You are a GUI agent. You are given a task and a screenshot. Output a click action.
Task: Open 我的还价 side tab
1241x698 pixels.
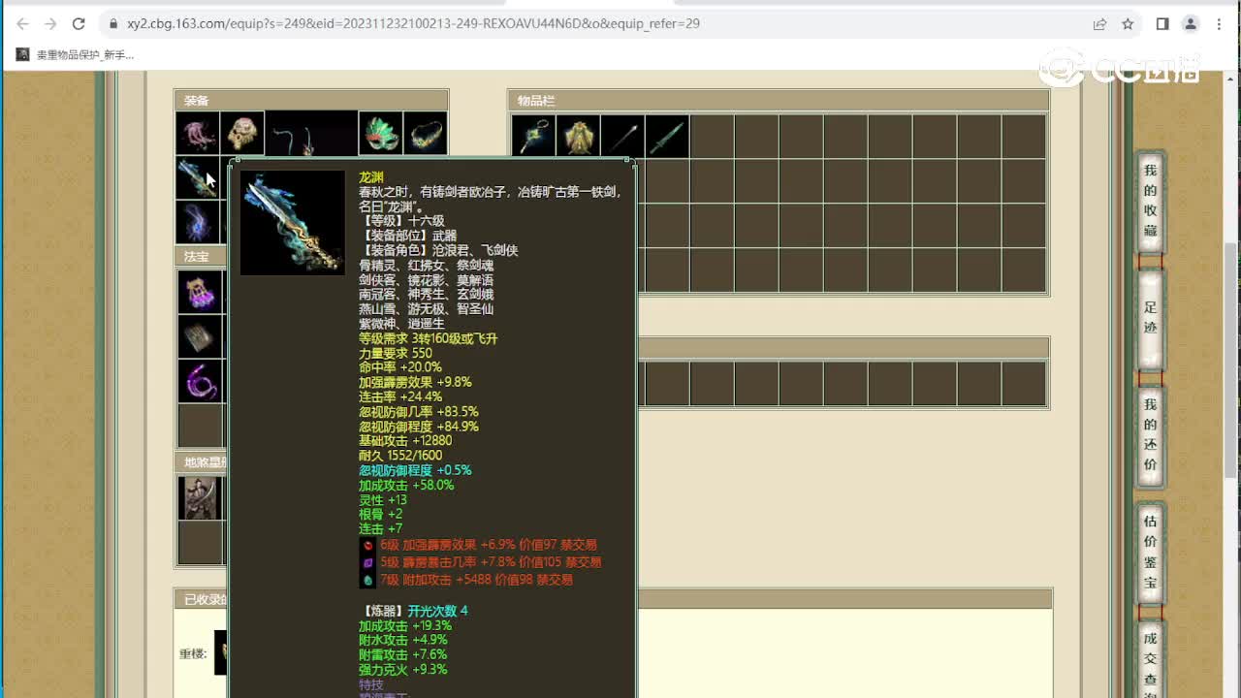[x=1150, y=434]
